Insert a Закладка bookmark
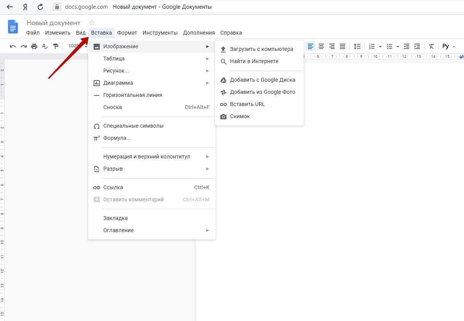The image size is (464, 321). pos(152,218)
